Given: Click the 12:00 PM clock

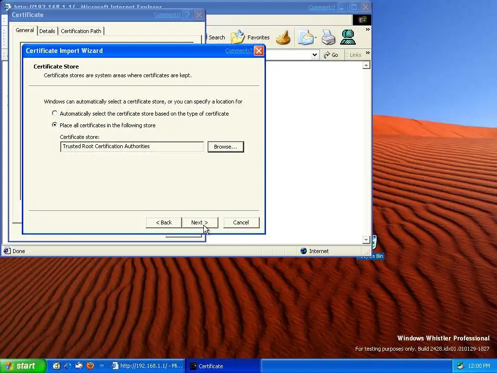Looking at the screenshot, I should coord(479,366).
